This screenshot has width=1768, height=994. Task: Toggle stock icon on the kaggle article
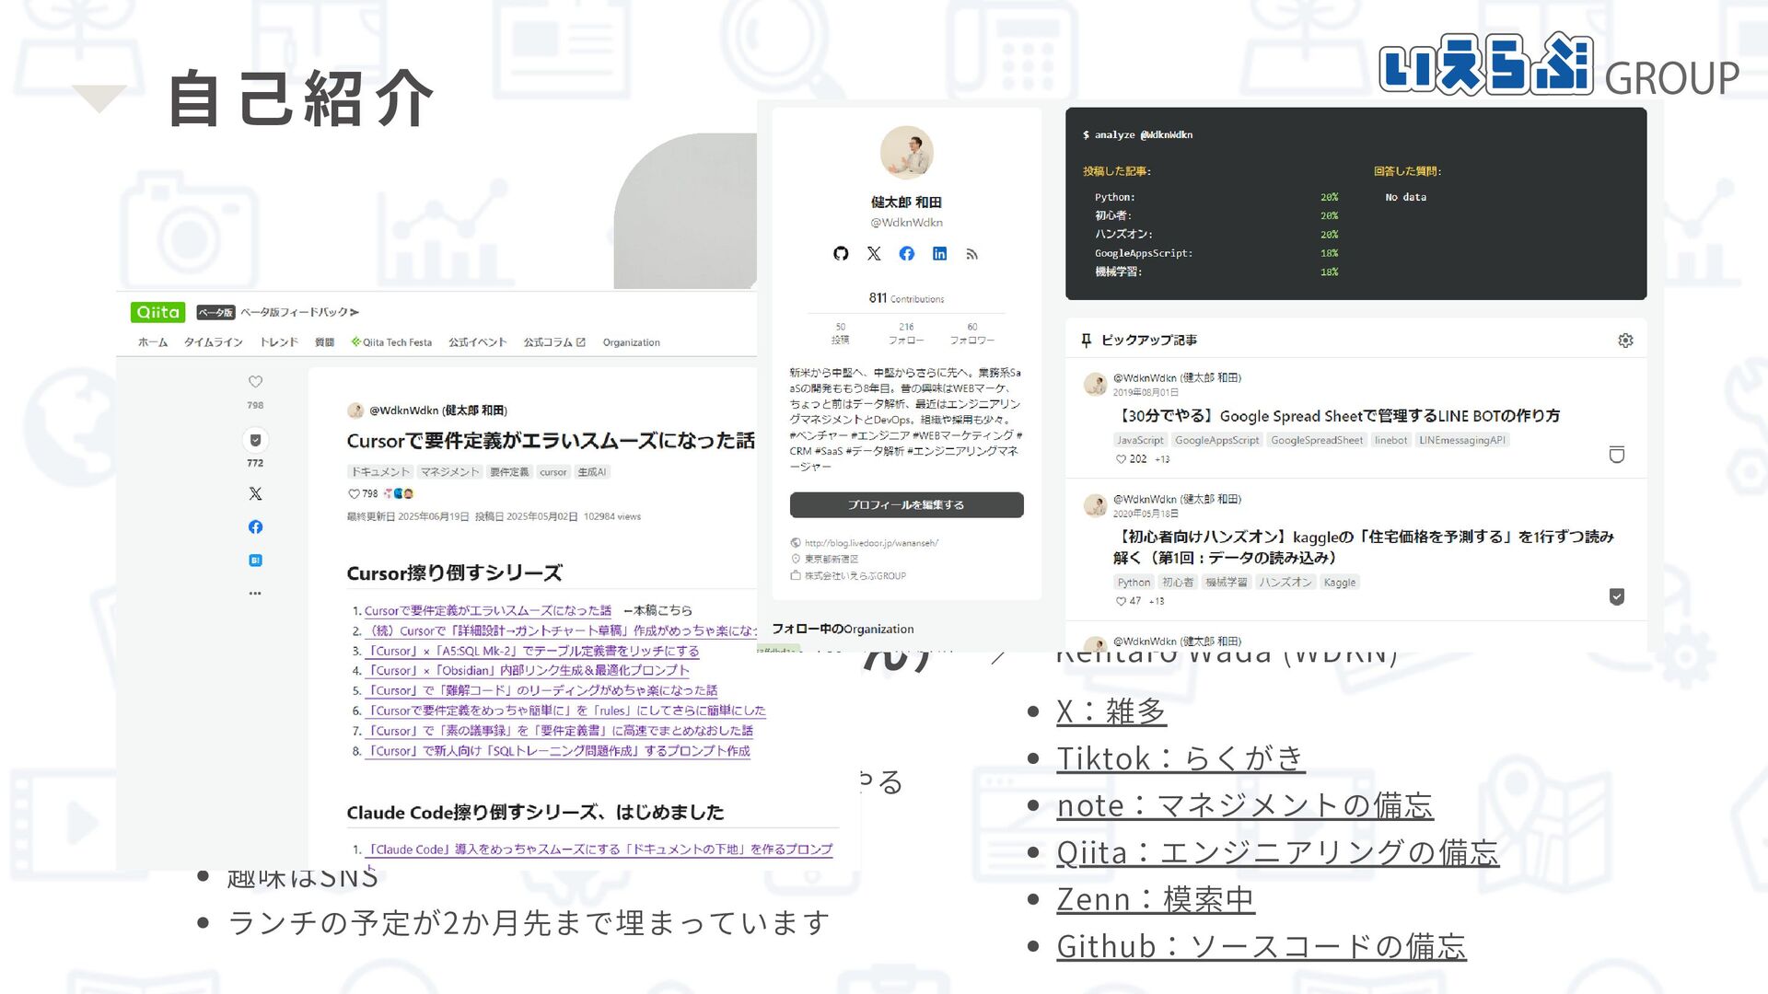pyautogui.click(x=1616, y=596)
